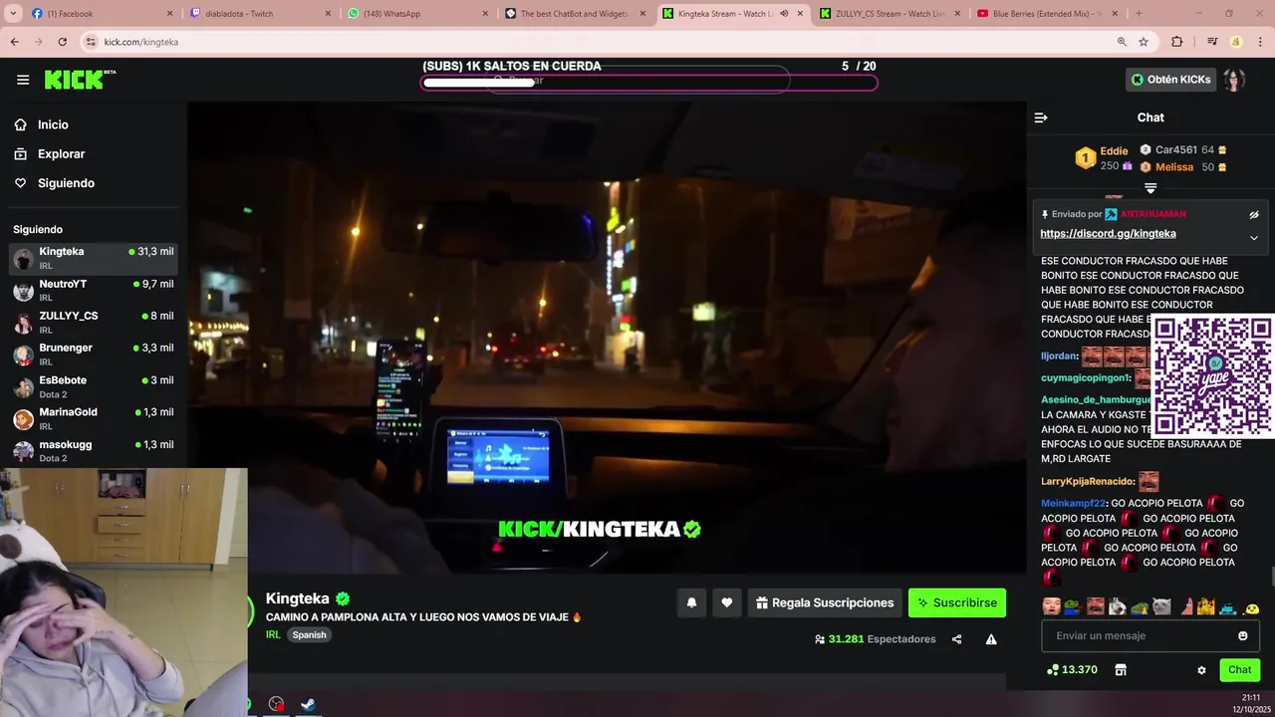Toggle follow heart for Kingteka
This screenshot has height=717, width=1275.
coord(727,602)
